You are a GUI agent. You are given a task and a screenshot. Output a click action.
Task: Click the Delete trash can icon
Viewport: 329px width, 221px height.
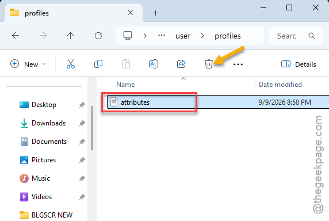click(x=209, y=64)
